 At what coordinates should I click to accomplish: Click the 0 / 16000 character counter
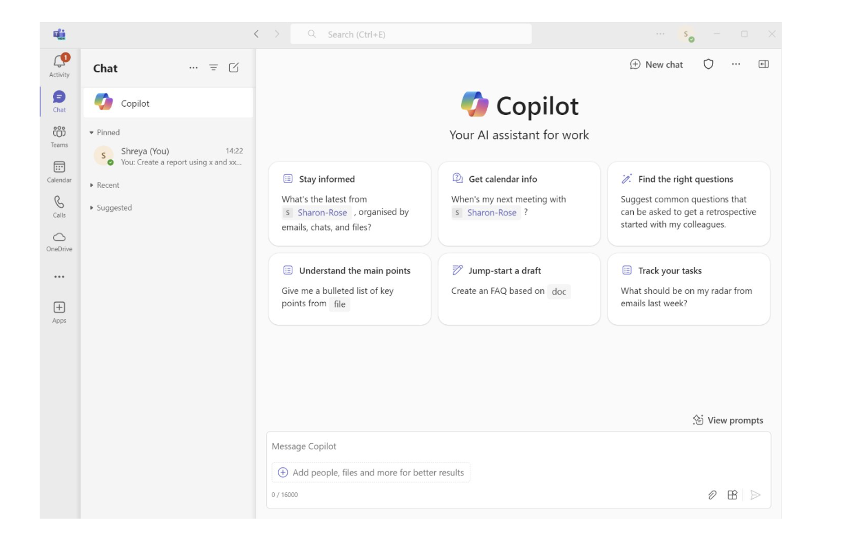click(x=285, y=495)
